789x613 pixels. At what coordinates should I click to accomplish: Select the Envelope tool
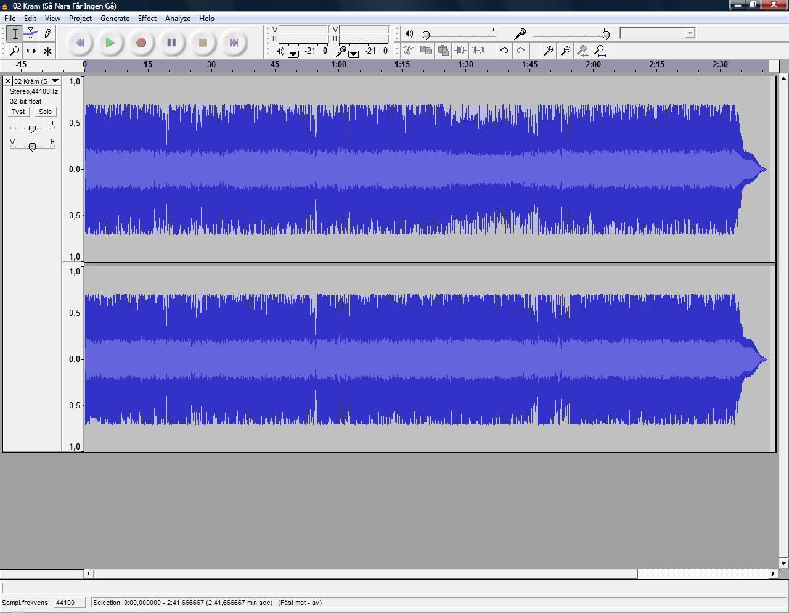[31, 34]
